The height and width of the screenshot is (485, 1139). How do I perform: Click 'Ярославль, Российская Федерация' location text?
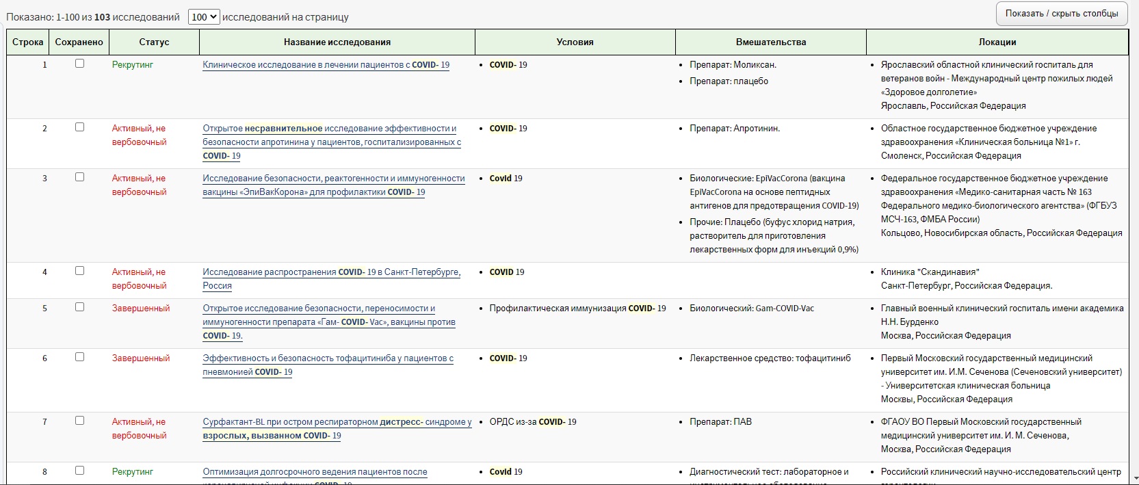click(954, 106)
